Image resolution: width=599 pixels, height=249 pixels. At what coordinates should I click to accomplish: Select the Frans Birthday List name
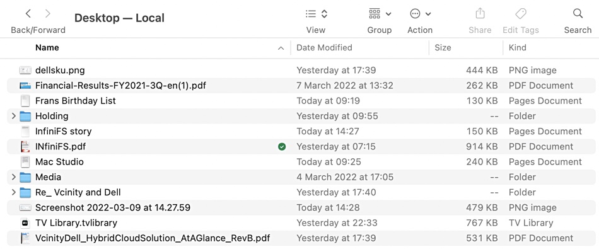pos(75,101)
